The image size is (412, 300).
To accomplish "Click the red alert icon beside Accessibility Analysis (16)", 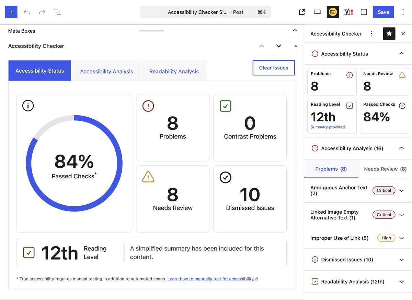I will click(x=315, y=148).
